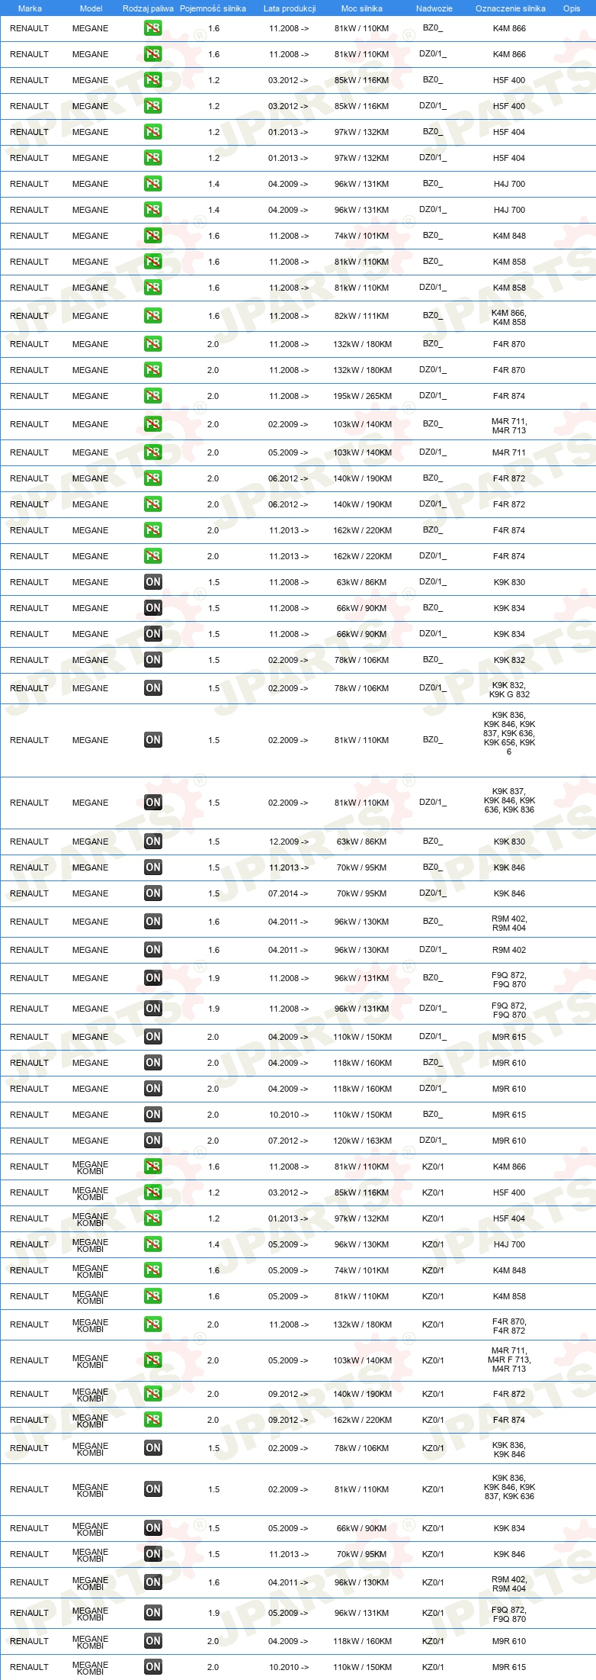Select the ON icon in the MEGANE BZ0_ K9K 656 row
This screenshot has width=596, height=1680.
152,740
